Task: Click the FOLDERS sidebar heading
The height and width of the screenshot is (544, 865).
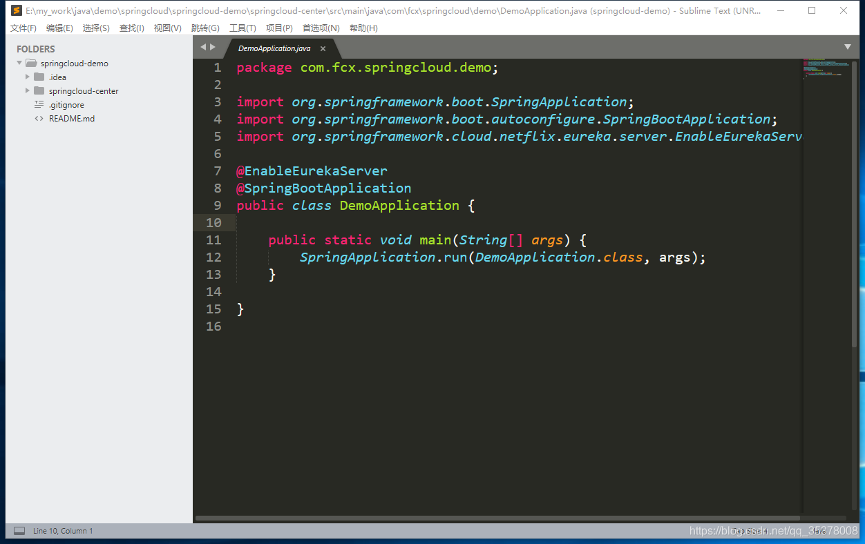Action: click(x=36, y=49)
